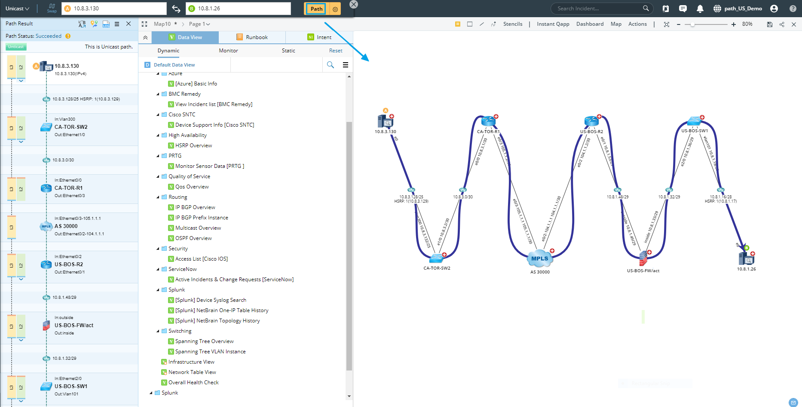The height and width of the screenshot is (407, 802).
Task: Select the rectangle shape tool
Action: coord(470,24)
